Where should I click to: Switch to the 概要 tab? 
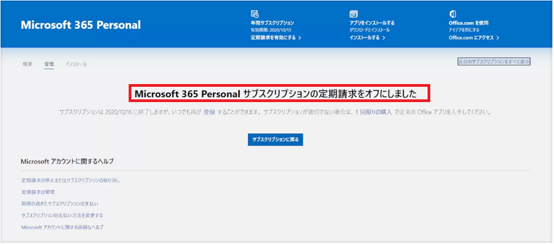27,64
